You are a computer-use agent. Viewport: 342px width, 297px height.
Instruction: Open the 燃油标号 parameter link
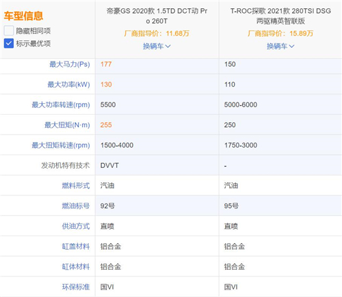(x=76, y=206)
